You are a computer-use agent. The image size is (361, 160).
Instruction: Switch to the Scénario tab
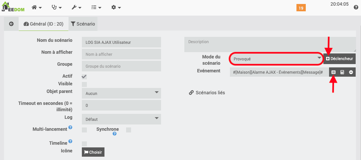83,24
